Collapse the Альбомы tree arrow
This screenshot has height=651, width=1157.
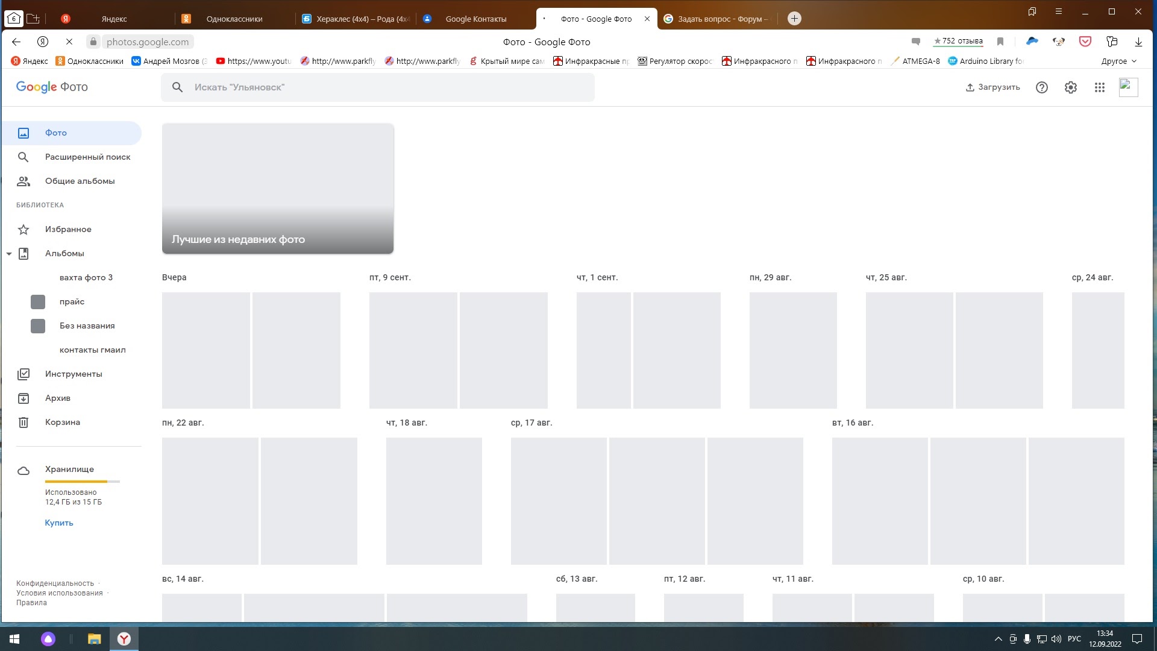click(9, 254)
